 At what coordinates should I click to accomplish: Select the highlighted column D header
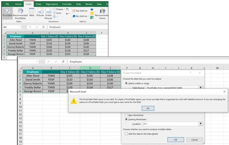click(x=90, y=68)
